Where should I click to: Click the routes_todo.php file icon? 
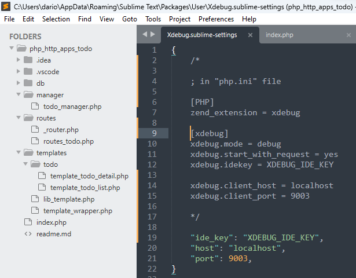[35, 141]
